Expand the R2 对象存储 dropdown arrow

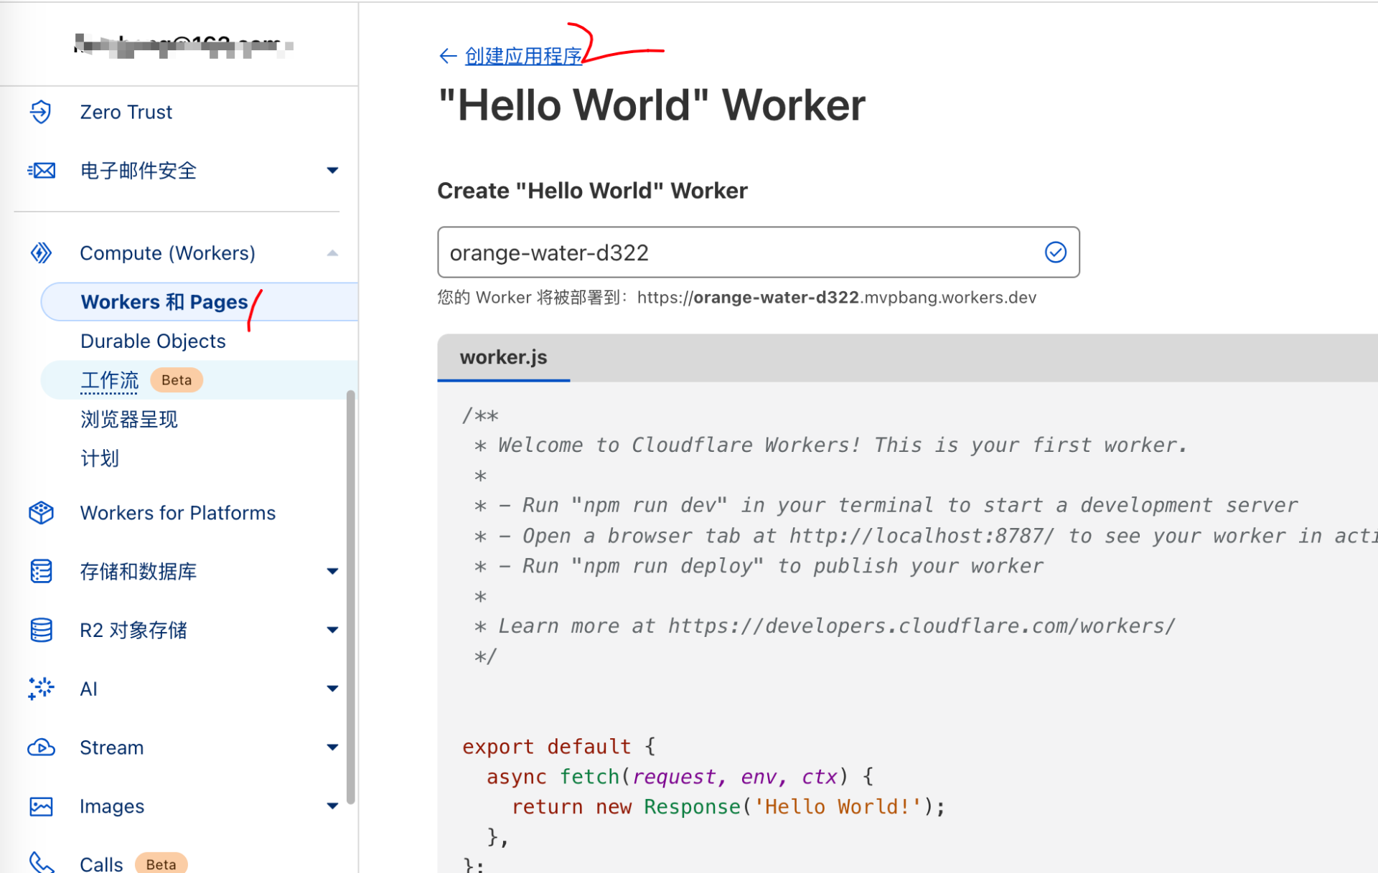point(332,630)
